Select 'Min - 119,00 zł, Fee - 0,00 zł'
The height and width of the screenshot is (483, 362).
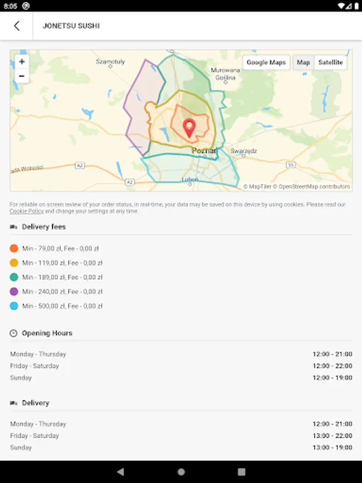tap(62, 263)
